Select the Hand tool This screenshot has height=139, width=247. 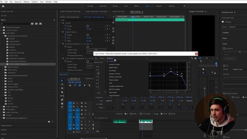click(62, 103)
